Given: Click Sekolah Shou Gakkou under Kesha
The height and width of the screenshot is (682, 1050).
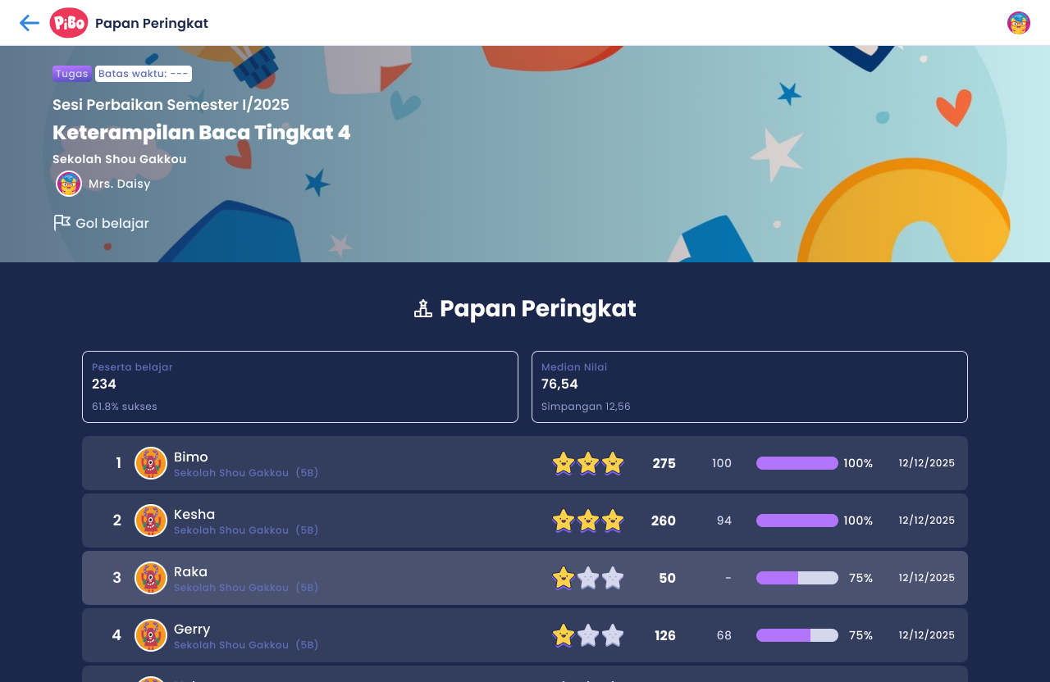Looking at the screenshot, I should pos(231,530).
